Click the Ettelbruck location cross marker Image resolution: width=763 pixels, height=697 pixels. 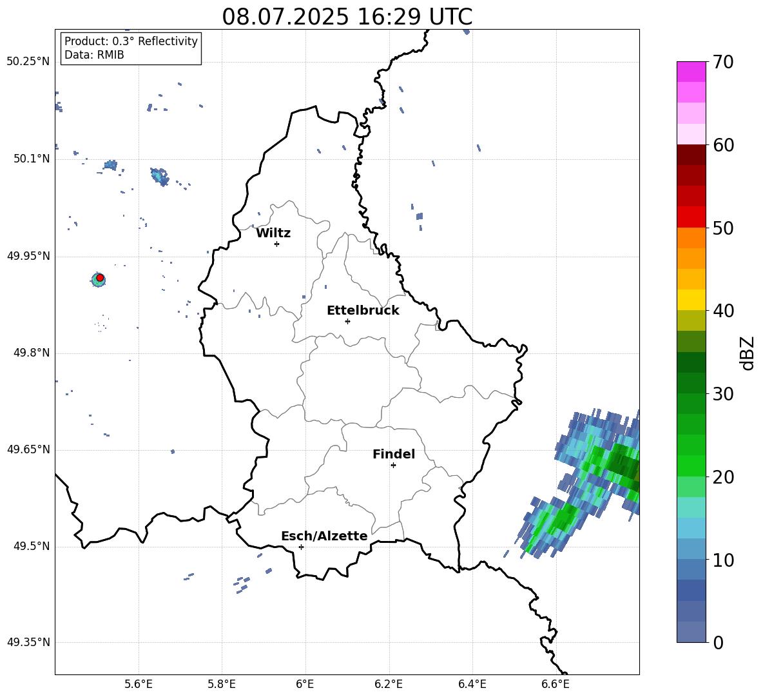347,321
